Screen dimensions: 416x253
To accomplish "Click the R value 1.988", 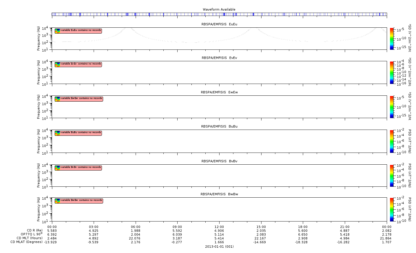I will 136,231.
